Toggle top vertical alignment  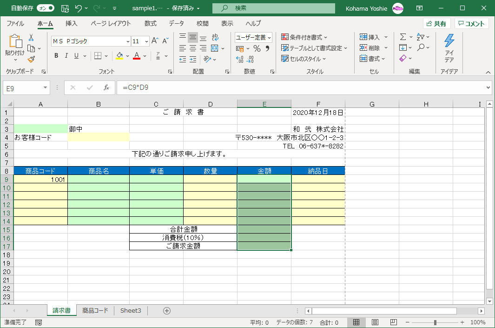tap(183, 37)
